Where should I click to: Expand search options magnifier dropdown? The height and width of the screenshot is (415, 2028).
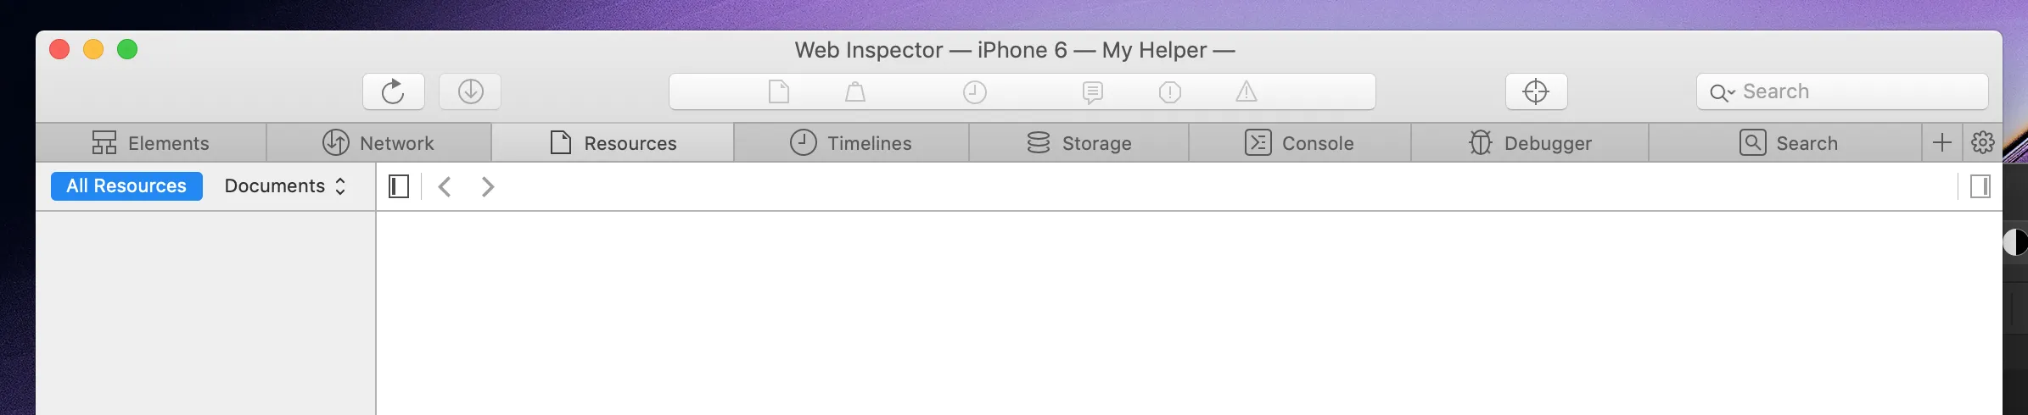click(x=1722, y=92)
